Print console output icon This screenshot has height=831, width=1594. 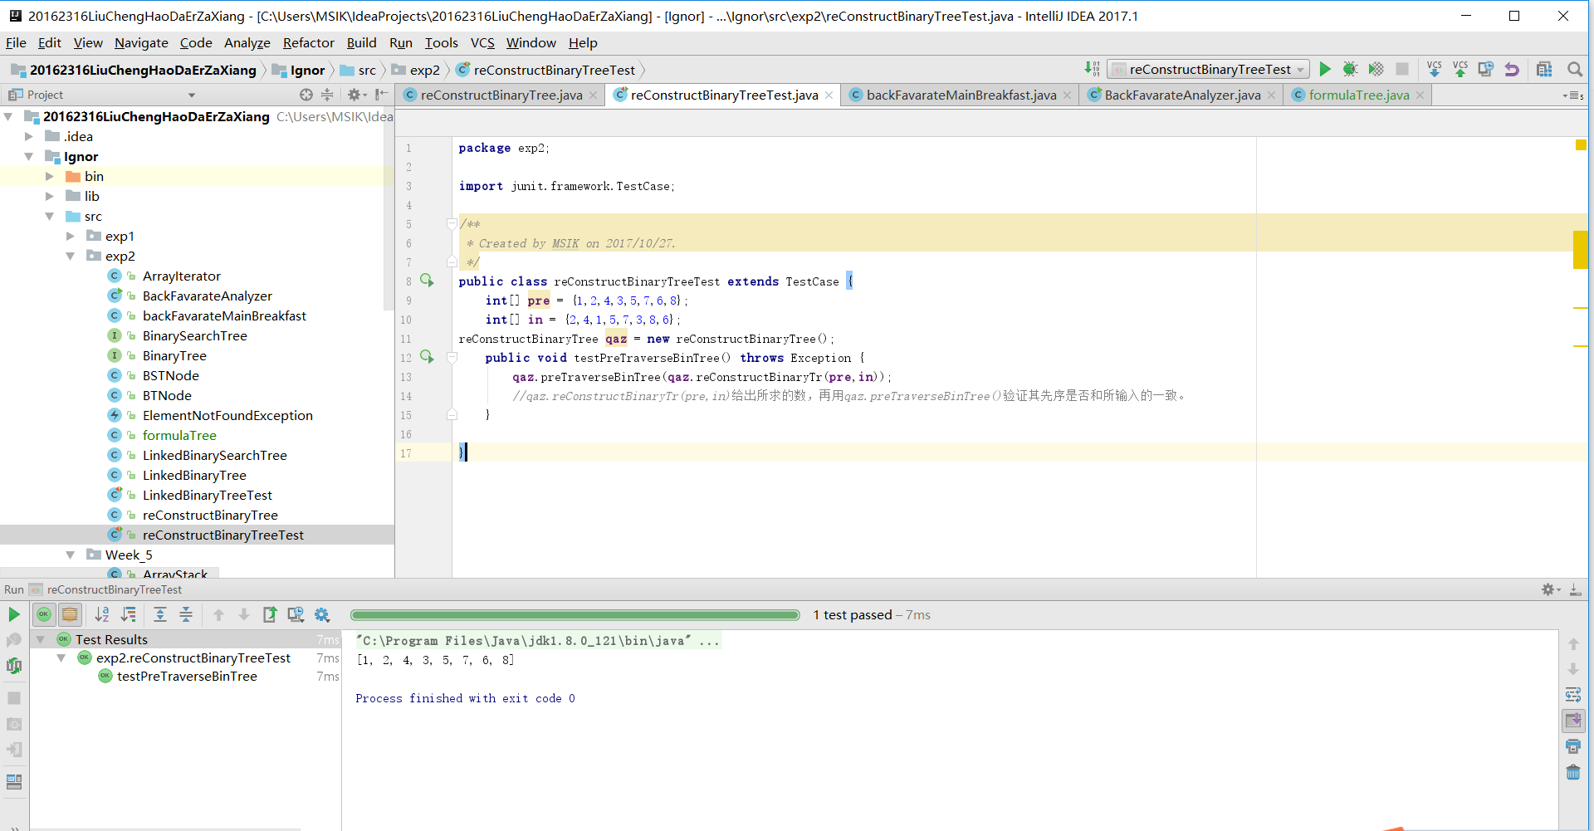click(x=1573, y=747)
